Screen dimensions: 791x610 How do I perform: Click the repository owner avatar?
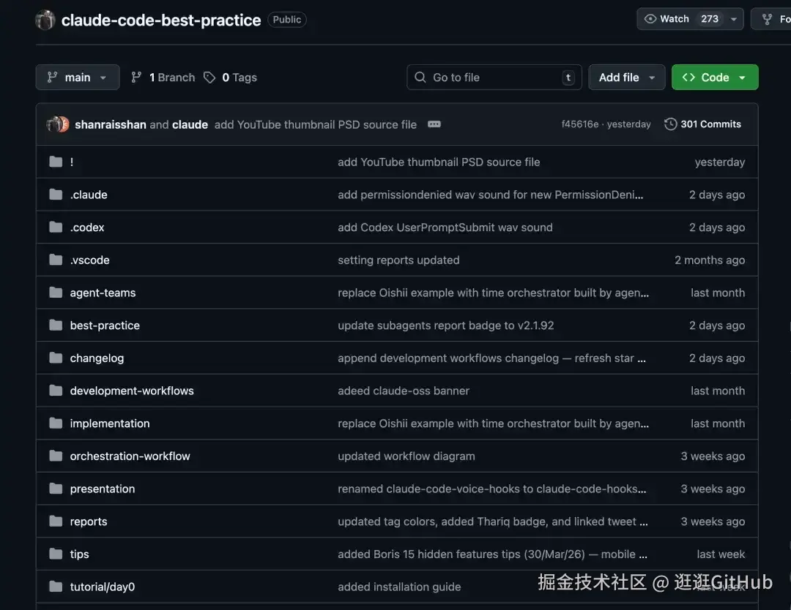[x=45, y=20]
